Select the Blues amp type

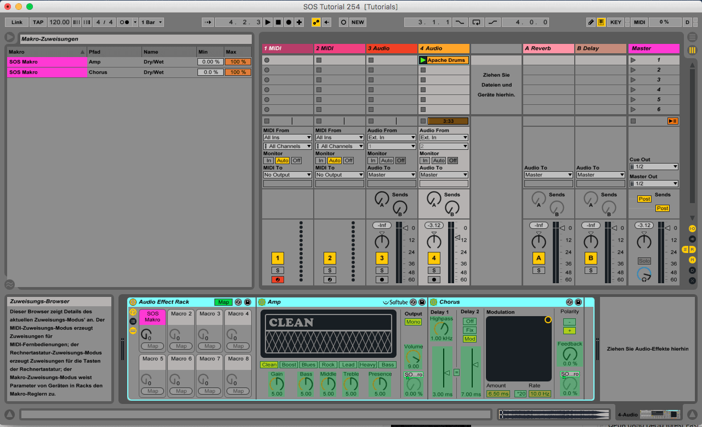(308, 365)
